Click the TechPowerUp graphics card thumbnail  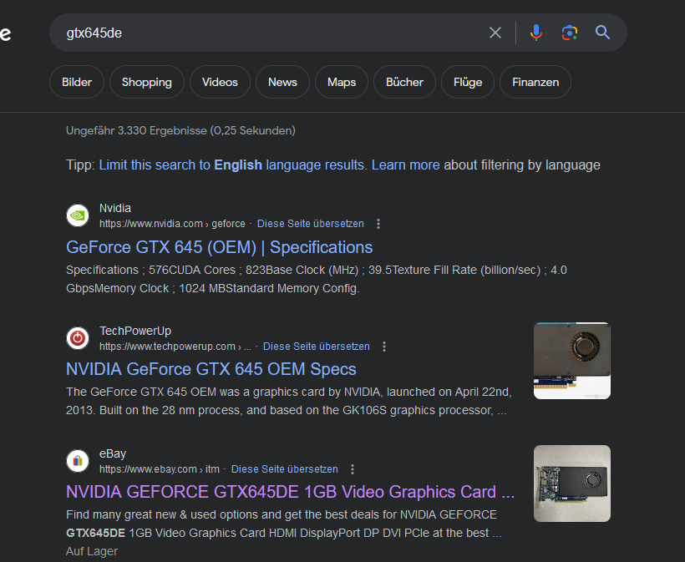click(x=572, y=361)
